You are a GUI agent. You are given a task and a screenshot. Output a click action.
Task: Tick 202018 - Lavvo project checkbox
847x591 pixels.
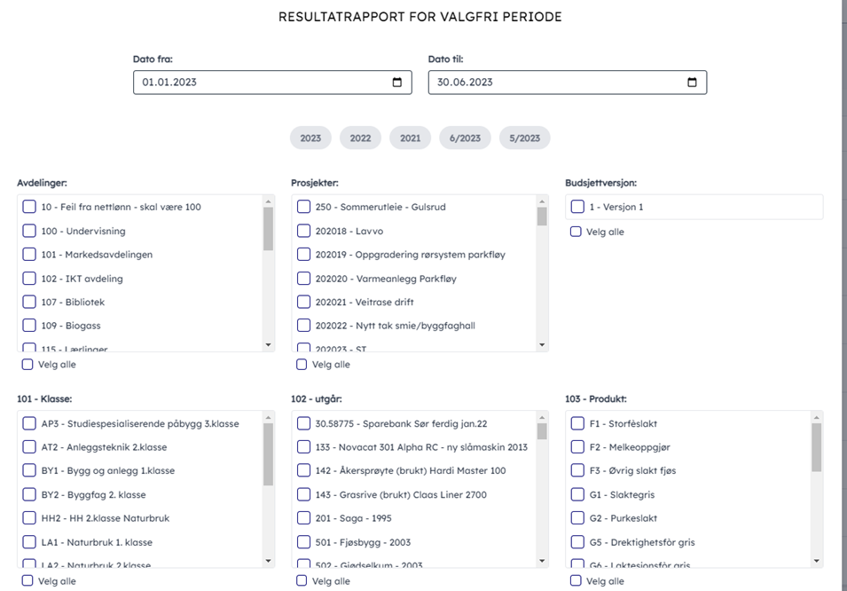pos(303,231)
